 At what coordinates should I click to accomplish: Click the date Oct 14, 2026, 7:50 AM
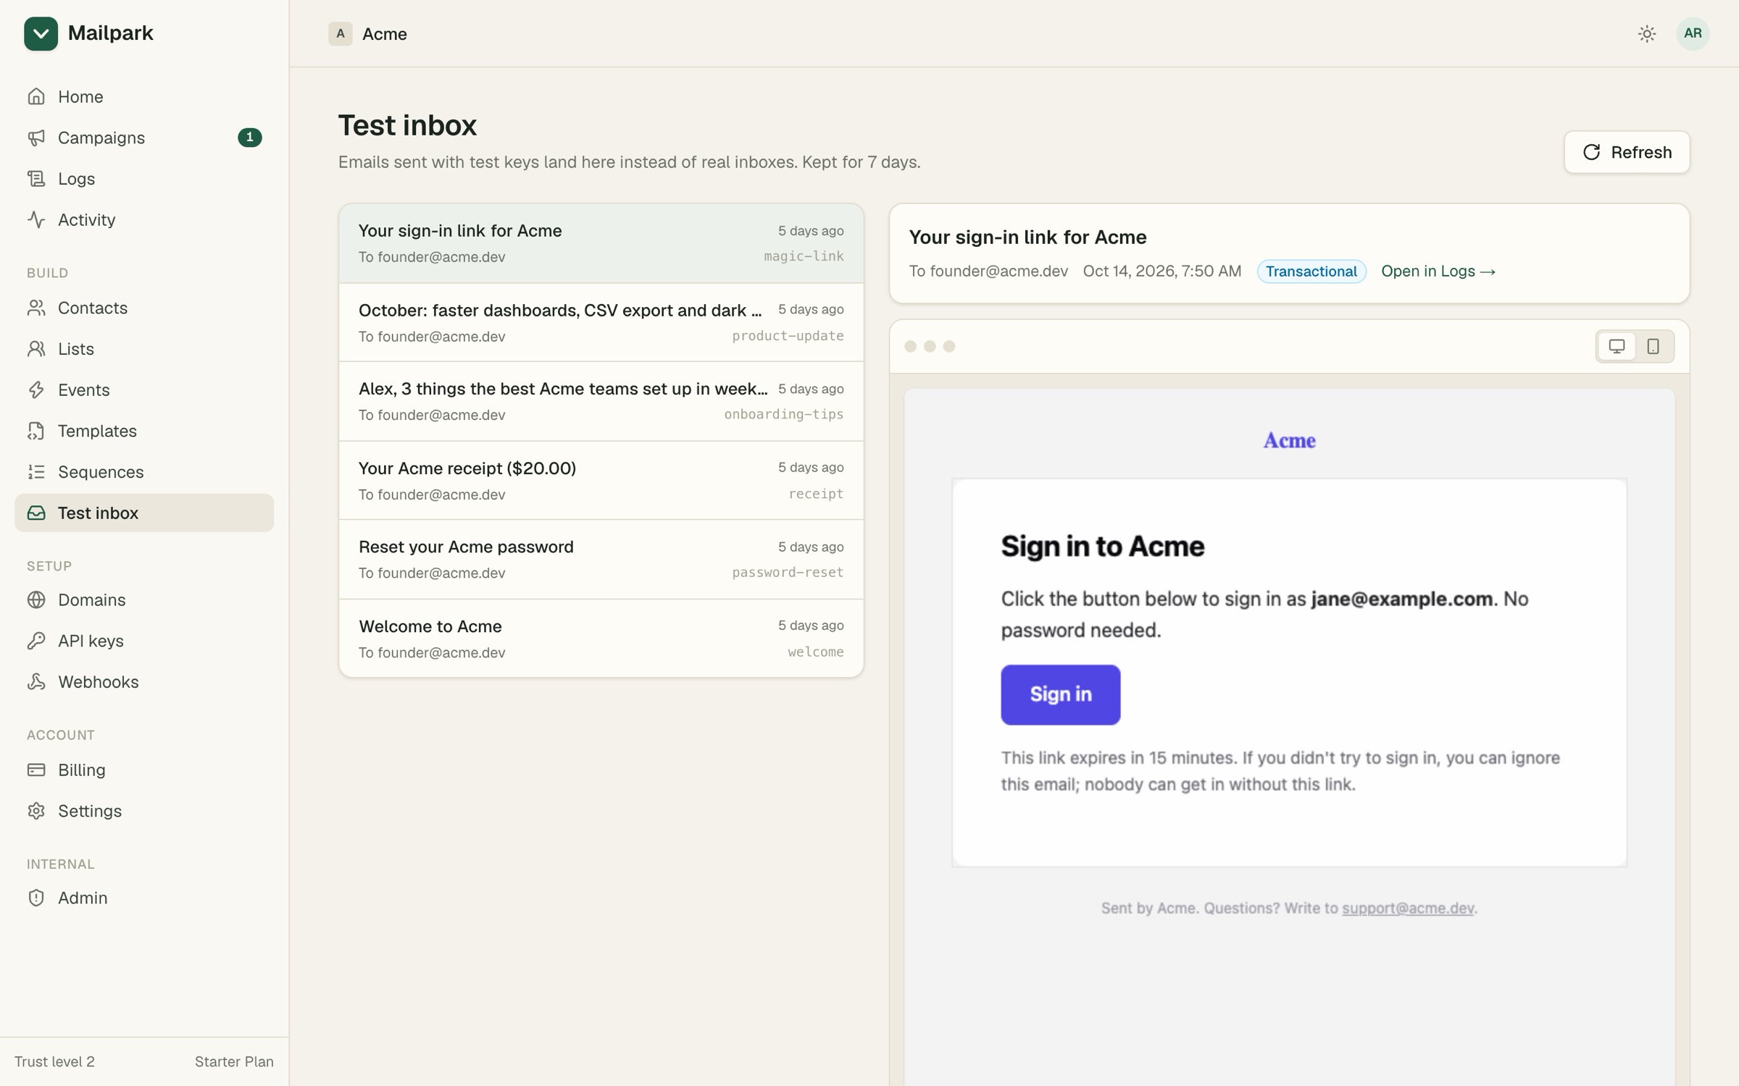[x=1162, y=271]
